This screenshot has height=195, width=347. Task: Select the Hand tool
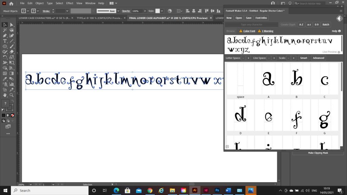click(5, 95)
